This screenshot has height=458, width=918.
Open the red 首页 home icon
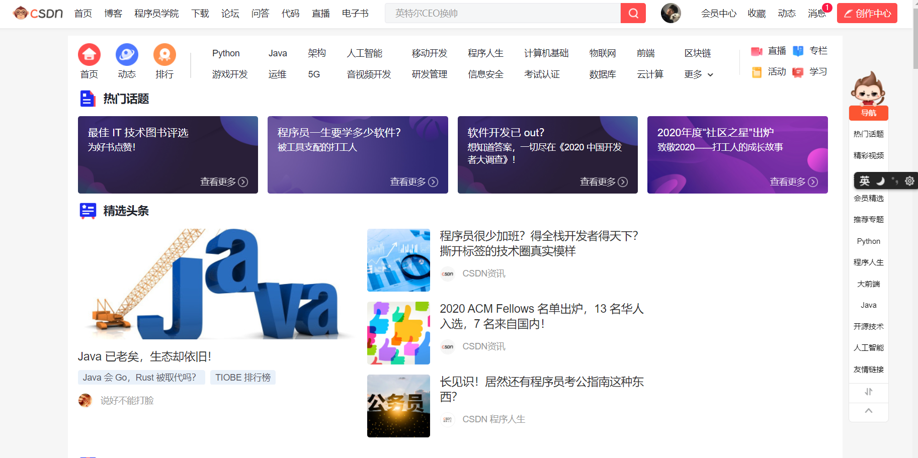point(89,54)
